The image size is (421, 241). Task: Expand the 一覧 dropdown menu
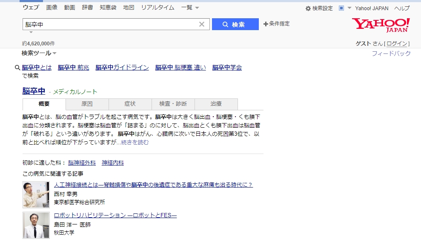tap(190, 8)
